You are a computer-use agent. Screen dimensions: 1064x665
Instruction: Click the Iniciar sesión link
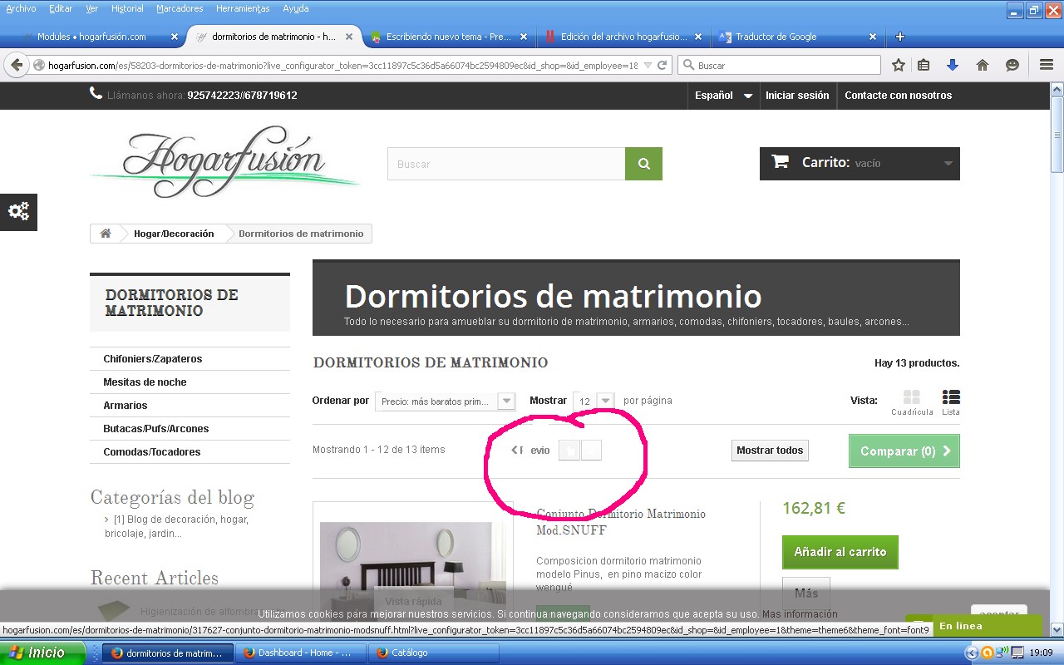pos(797,96)
